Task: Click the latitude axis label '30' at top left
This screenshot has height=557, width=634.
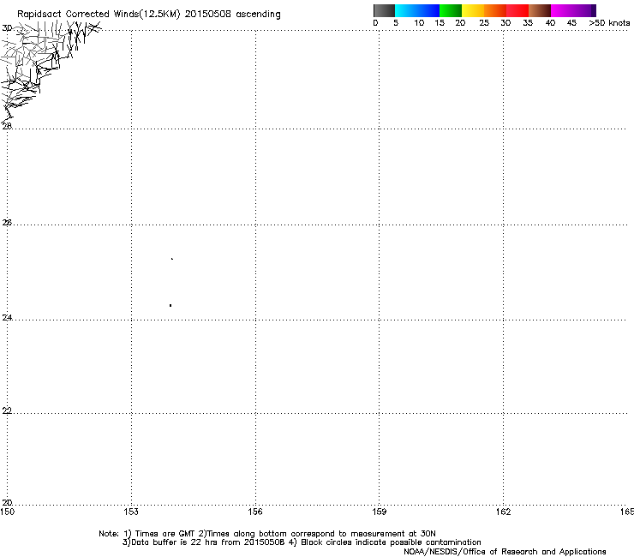Action: point(7,28)
